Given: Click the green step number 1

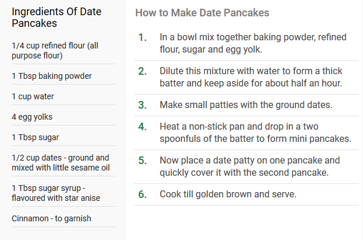Looking at the screenshot, I should pyautogui.click(x=142, y=37).
